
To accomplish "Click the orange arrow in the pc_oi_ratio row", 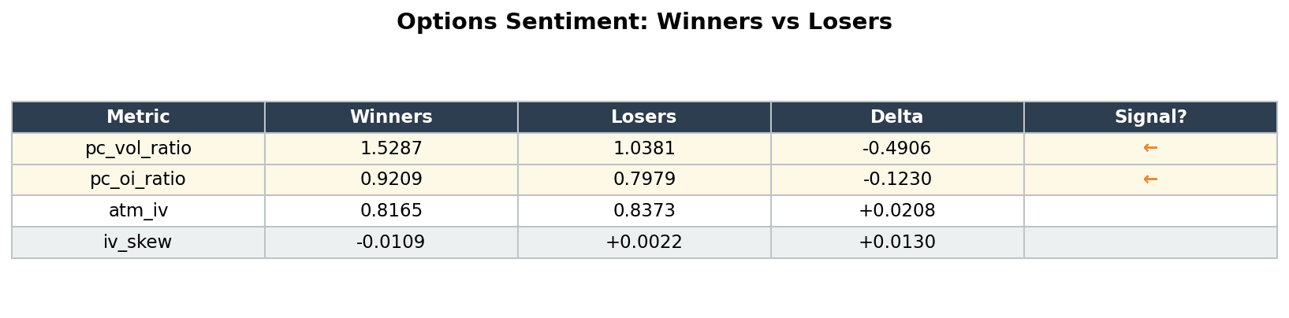I will click(1150, 179).
